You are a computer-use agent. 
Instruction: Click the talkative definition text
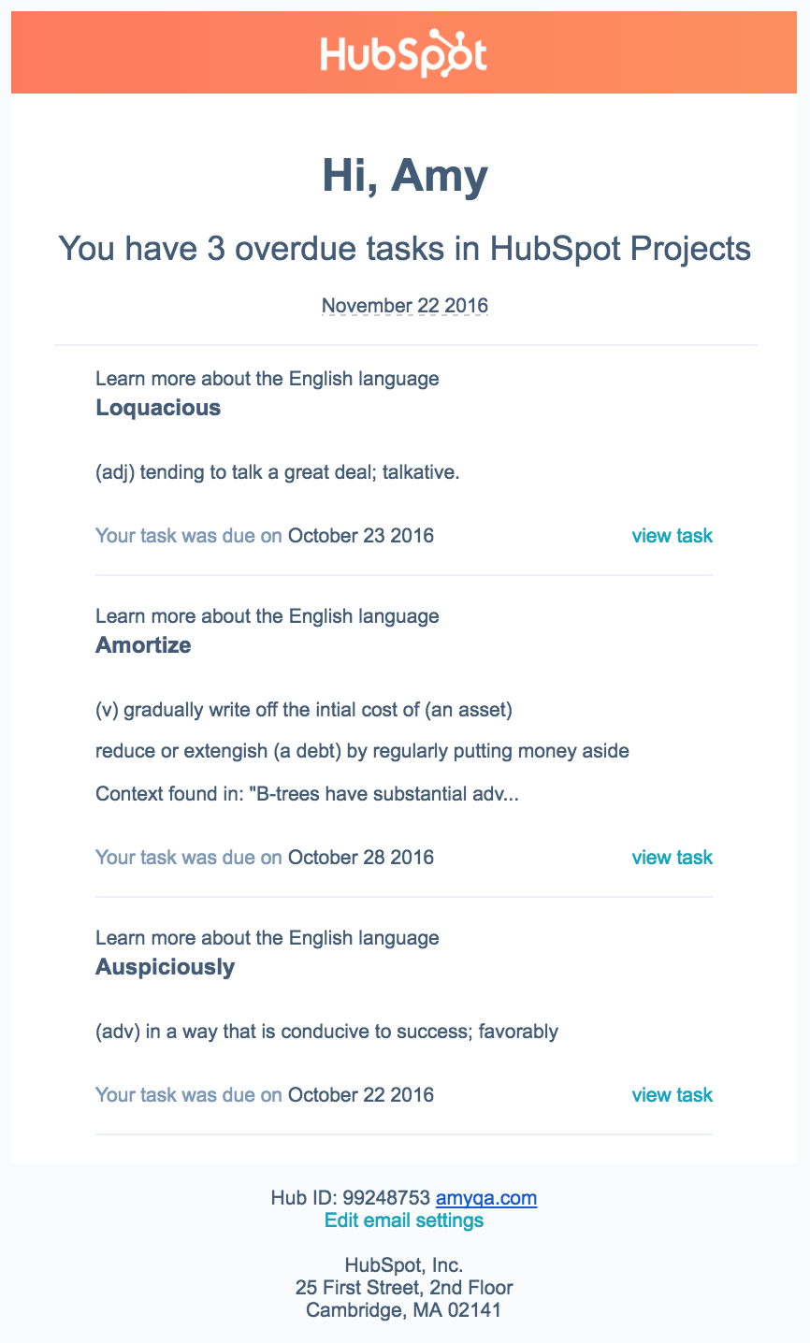click(278, 472)
